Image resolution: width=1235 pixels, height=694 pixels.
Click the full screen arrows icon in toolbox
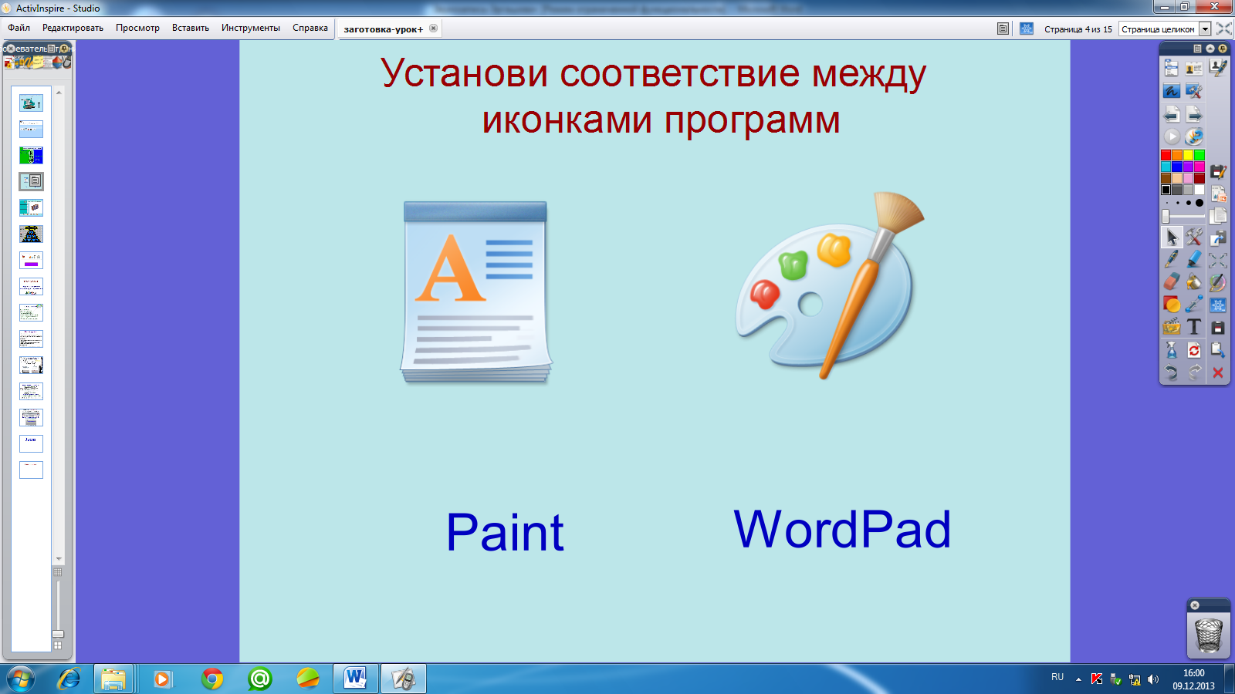pos(1218,261)
